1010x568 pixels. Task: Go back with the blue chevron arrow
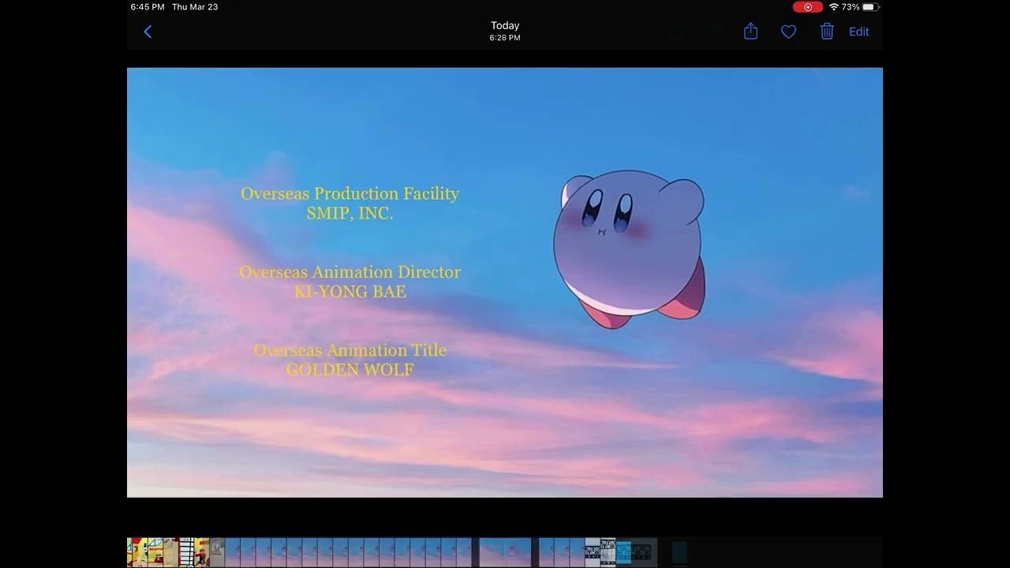coord(148,32)
